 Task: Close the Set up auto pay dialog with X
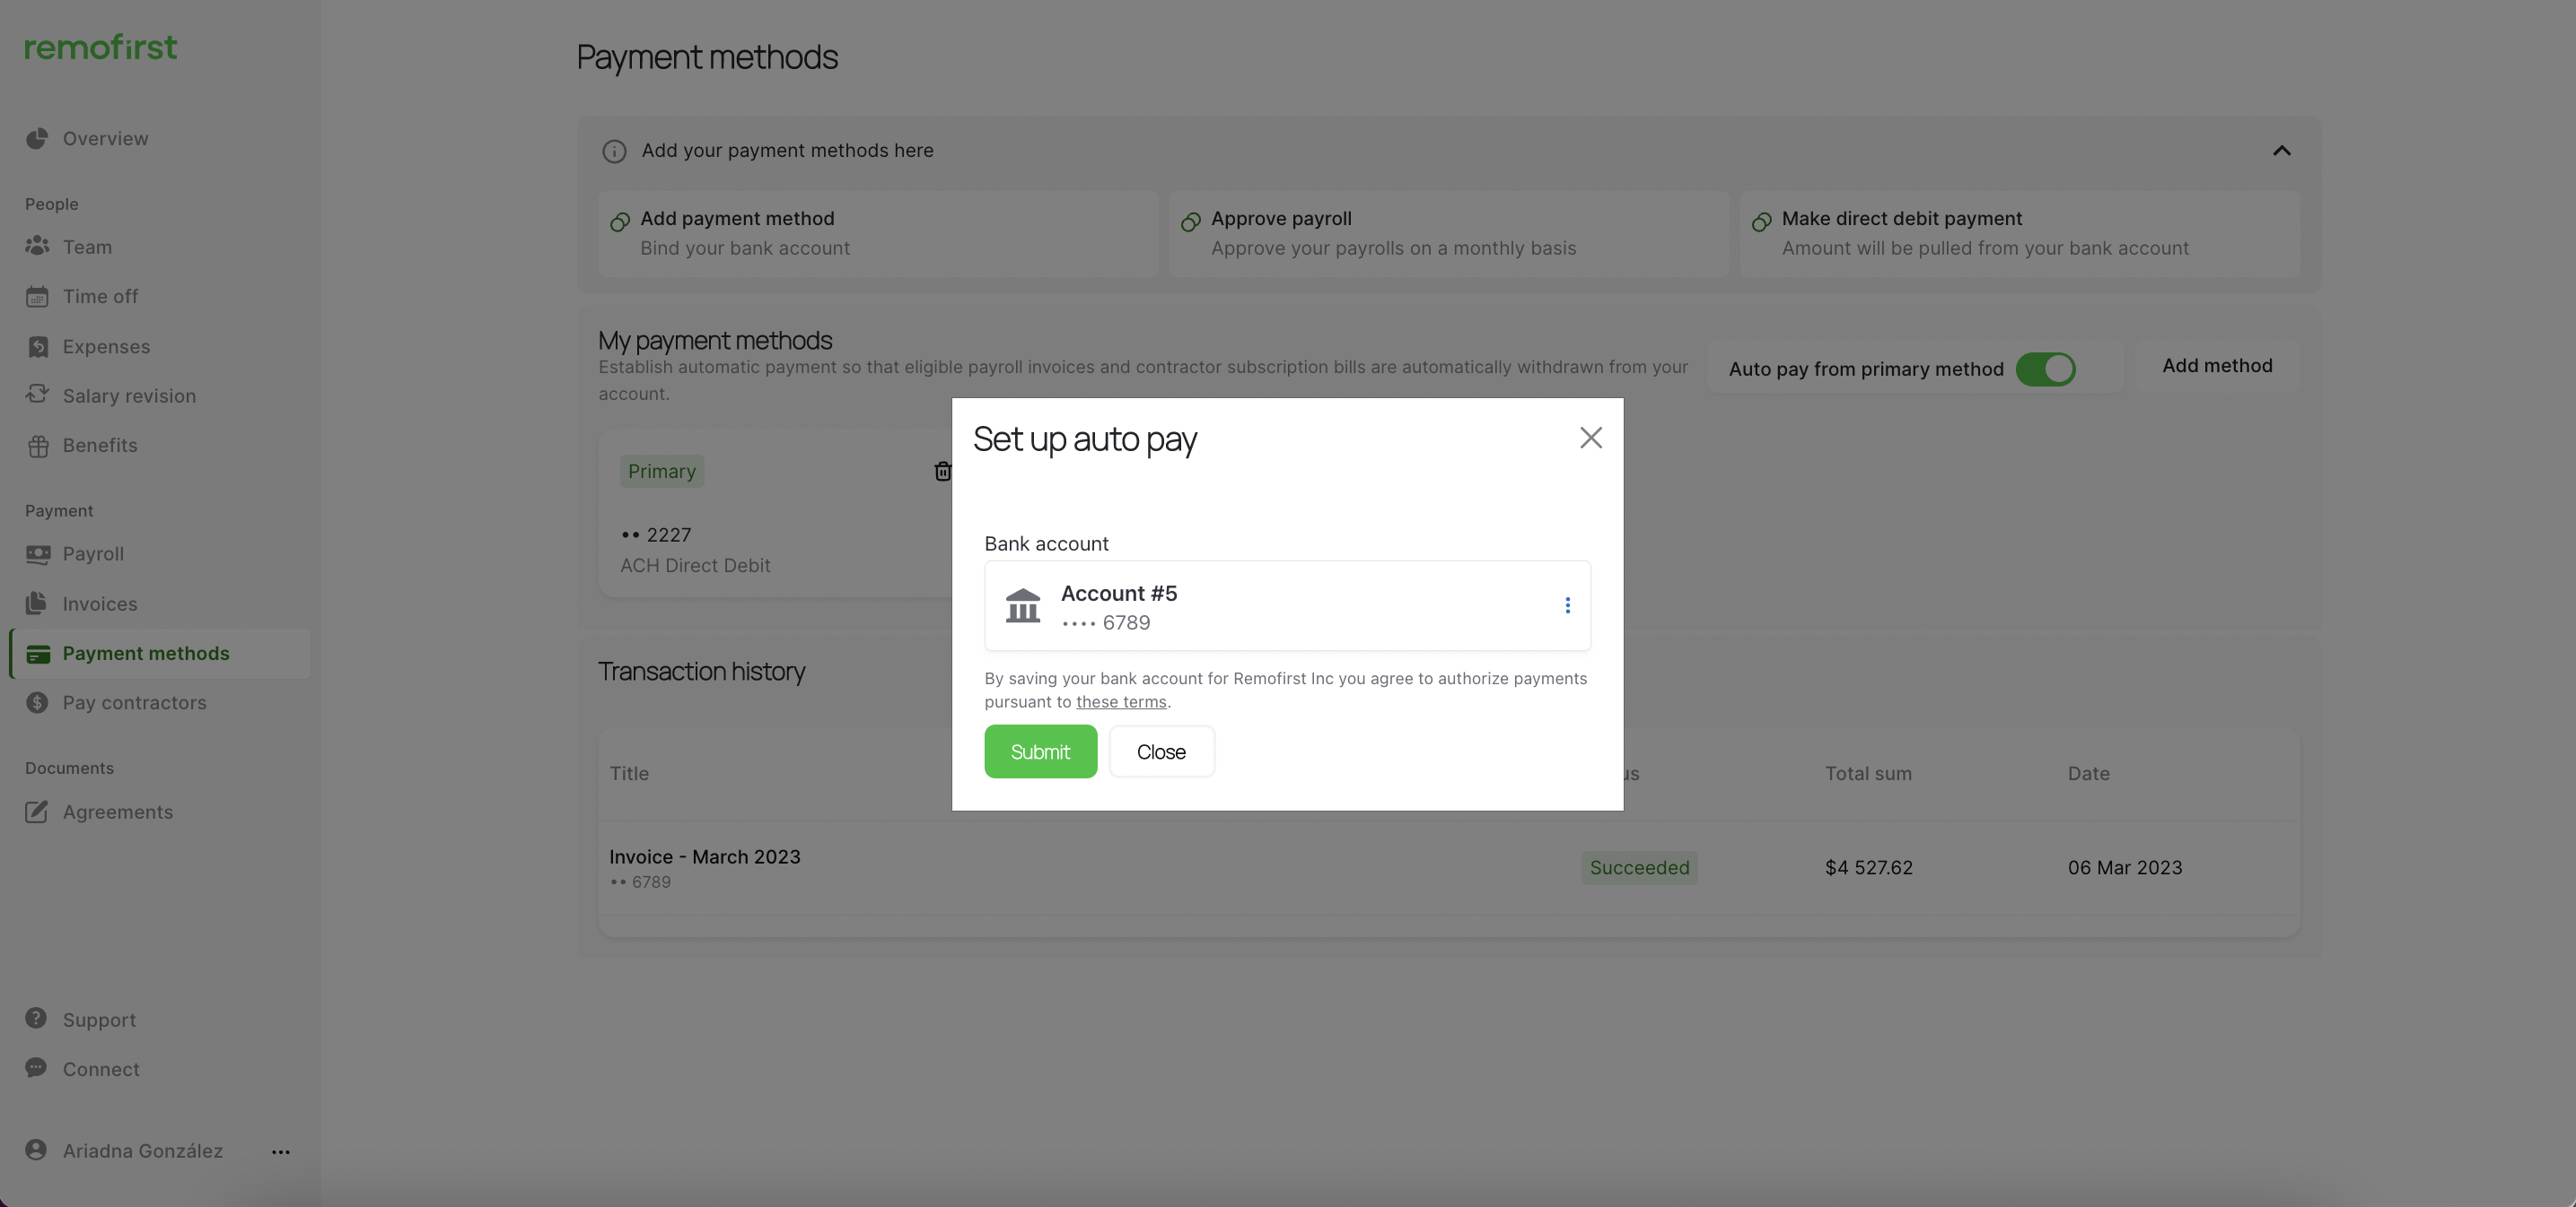click(x=1590, y=438)
